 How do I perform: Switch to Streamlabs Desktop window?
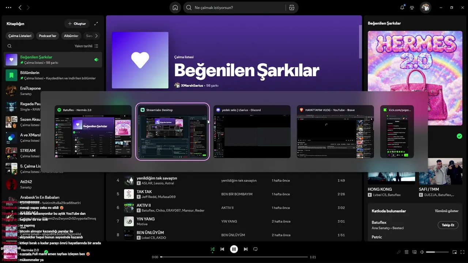point(173,131)
